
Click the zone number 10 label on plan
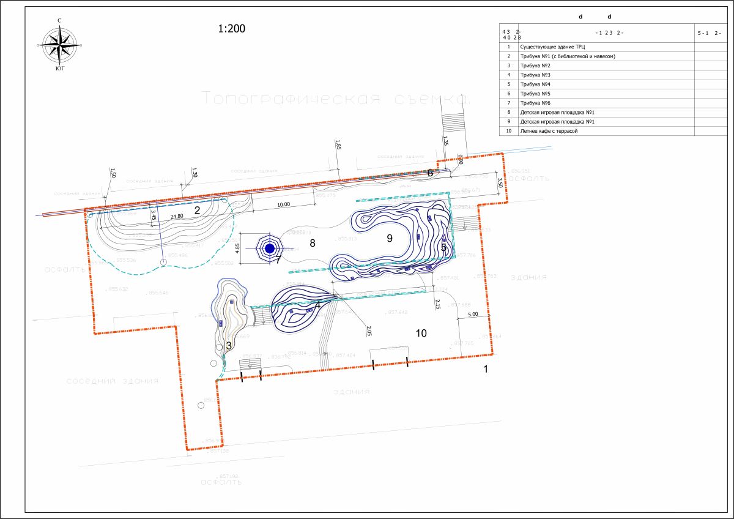pyautogui.click(x=421, y=334)
